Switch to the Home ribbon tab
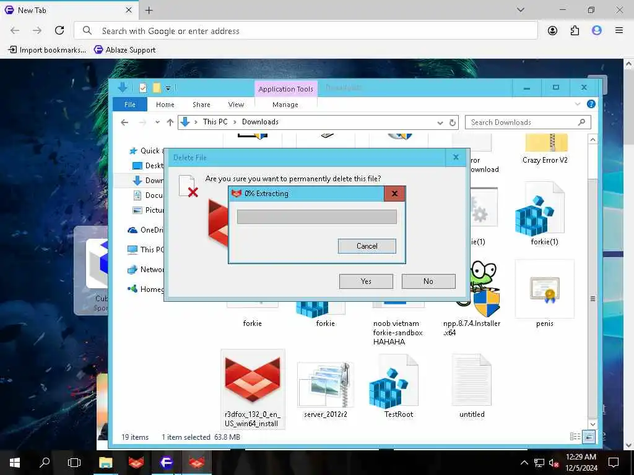Image resolution: width=634 pixels, height=475 pixels. click(x=165, y=104)
